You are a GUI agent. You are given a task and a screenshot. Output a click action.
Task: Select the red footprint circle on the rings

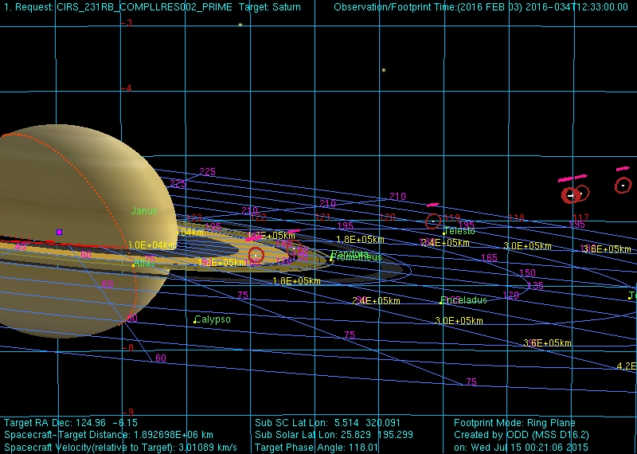[x=256, y=255]
